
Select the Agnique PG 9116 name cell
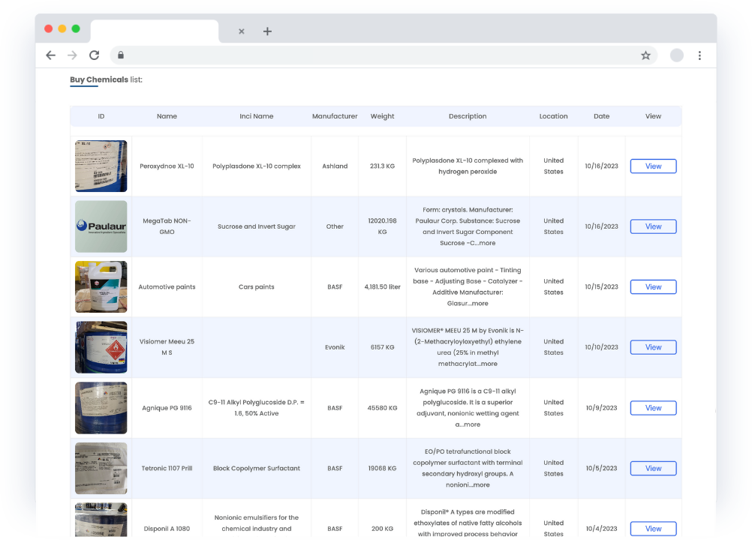tap(167, 408)
